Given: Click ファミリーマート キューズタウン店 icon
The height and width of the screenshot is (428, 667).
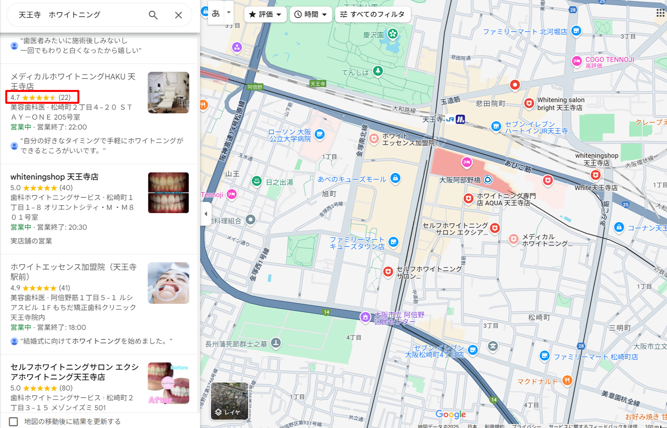Looking at the screenshot, I should pos(393,242).
